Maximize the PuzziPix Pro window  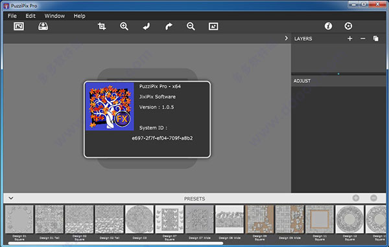point(364,5)
